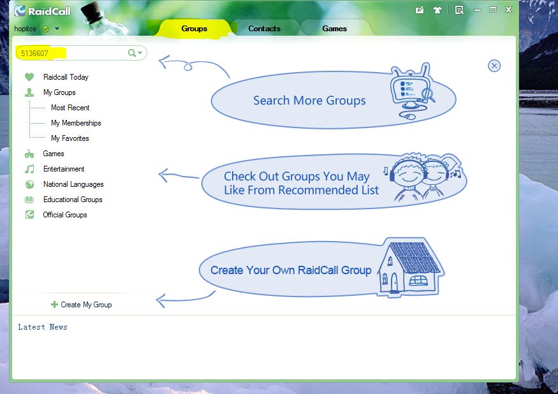Click the Latest News heading
This screenshot has height=394, width=558.
point(43,326)
